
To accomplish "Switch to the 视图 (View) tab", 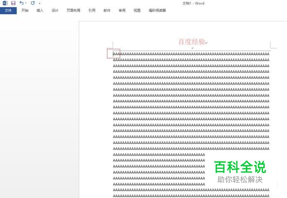I will tap(137, 10).
